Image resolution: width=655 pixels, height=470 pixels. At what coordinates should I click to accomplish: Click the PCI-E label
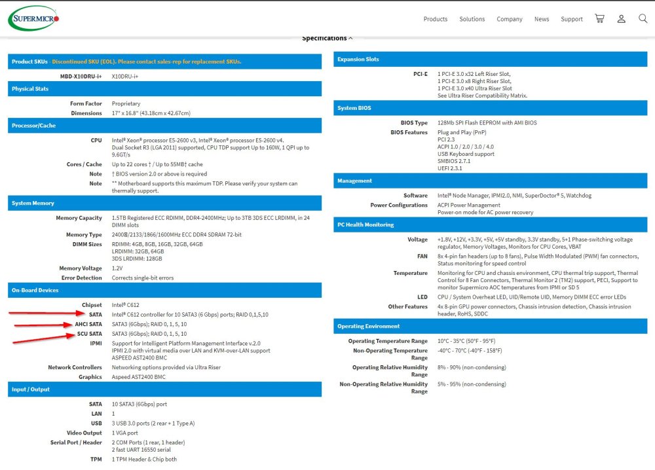click(421, 74)
